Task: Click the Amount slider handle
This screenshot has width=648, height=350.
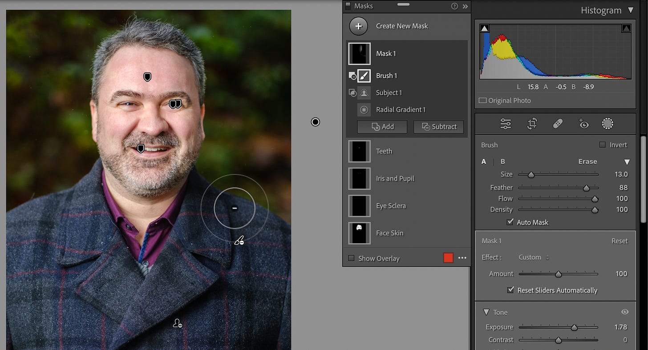Action: pyautogui.click(x=558, y=274)
